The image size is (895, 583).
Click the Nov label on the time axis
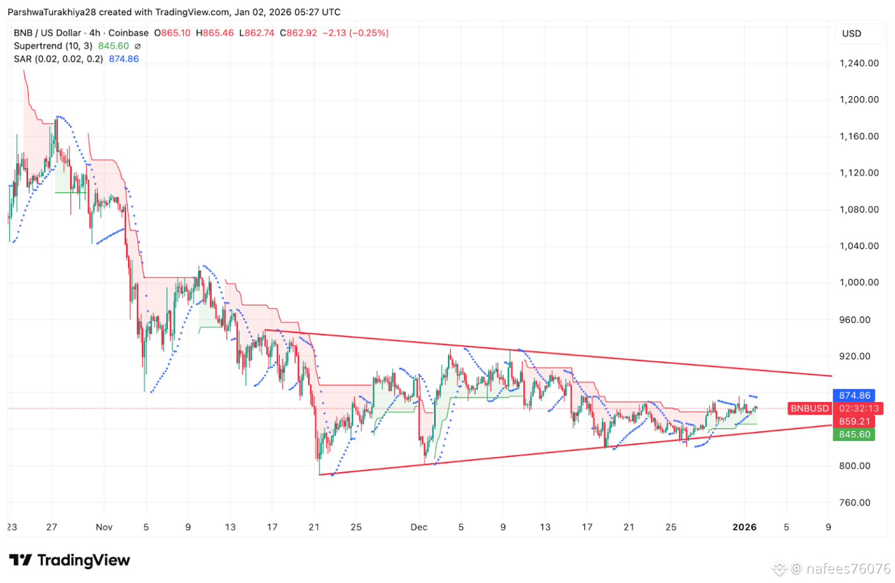(104, 527)
